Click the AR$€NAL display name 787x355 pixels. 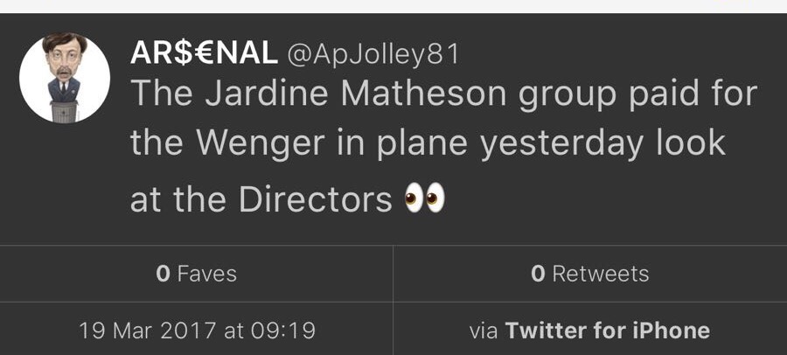204,53
